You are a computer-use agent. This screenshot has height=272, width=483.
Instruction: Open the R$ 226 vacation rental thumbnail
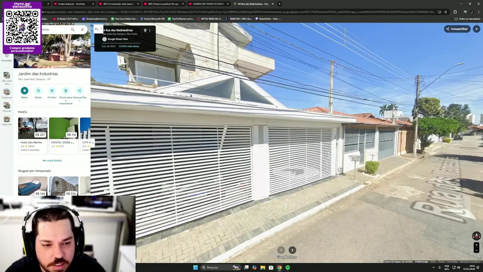click(64, 186)
